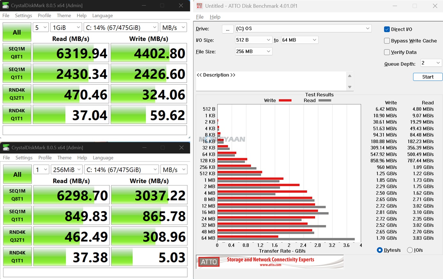Click the '...' browse button next to Drive

pyautogui.click(x=227, y=29)
